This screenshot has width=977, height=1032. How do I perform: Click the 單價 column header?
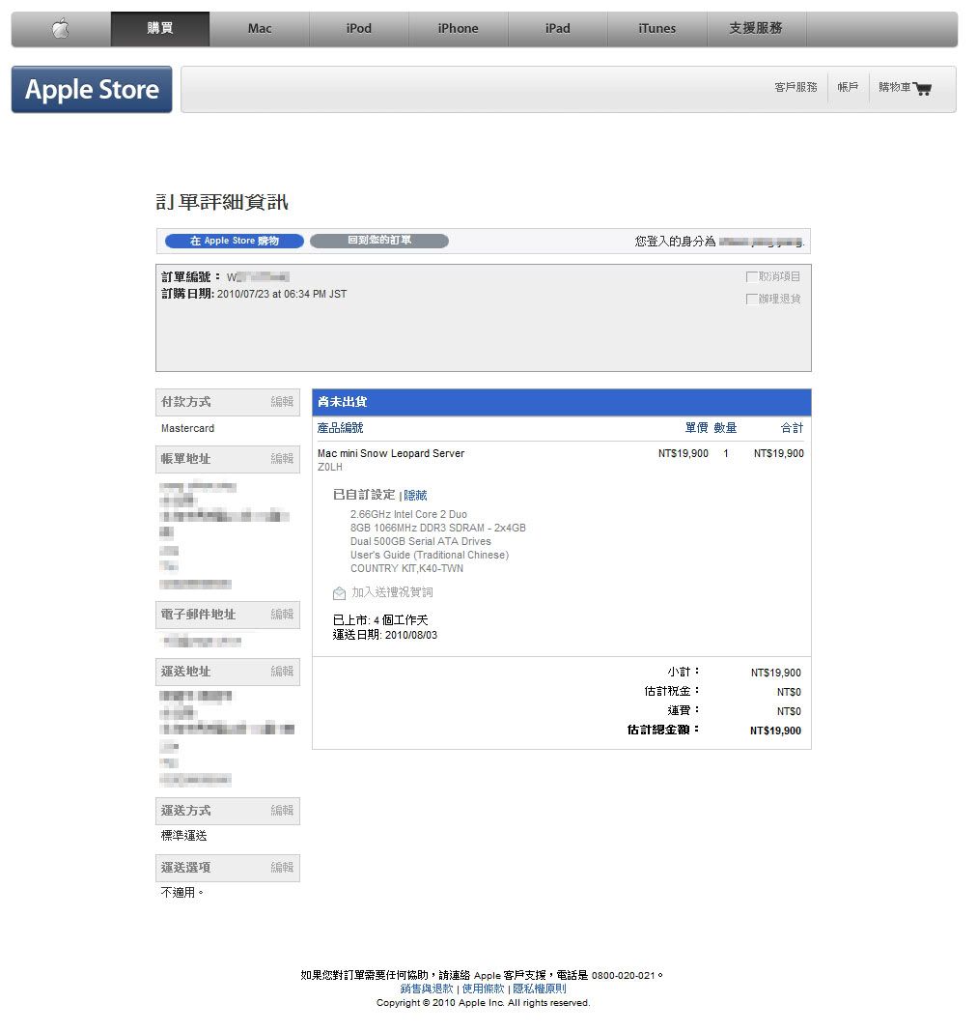pos(696,428)
